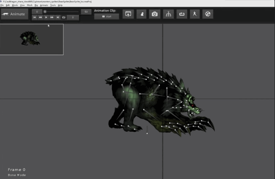
Task: Rewind the animation playback
Action: click(40, 17)
